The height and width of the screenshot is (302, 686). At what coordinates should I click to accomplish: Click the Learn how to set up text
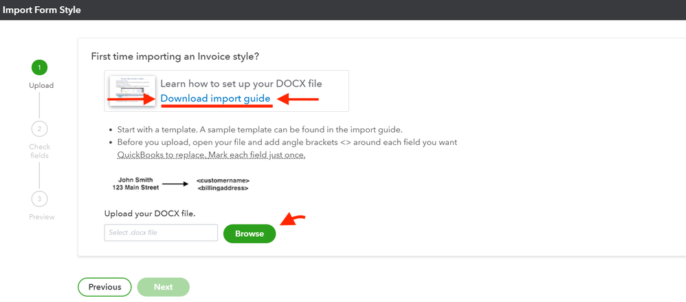[241, 84]
